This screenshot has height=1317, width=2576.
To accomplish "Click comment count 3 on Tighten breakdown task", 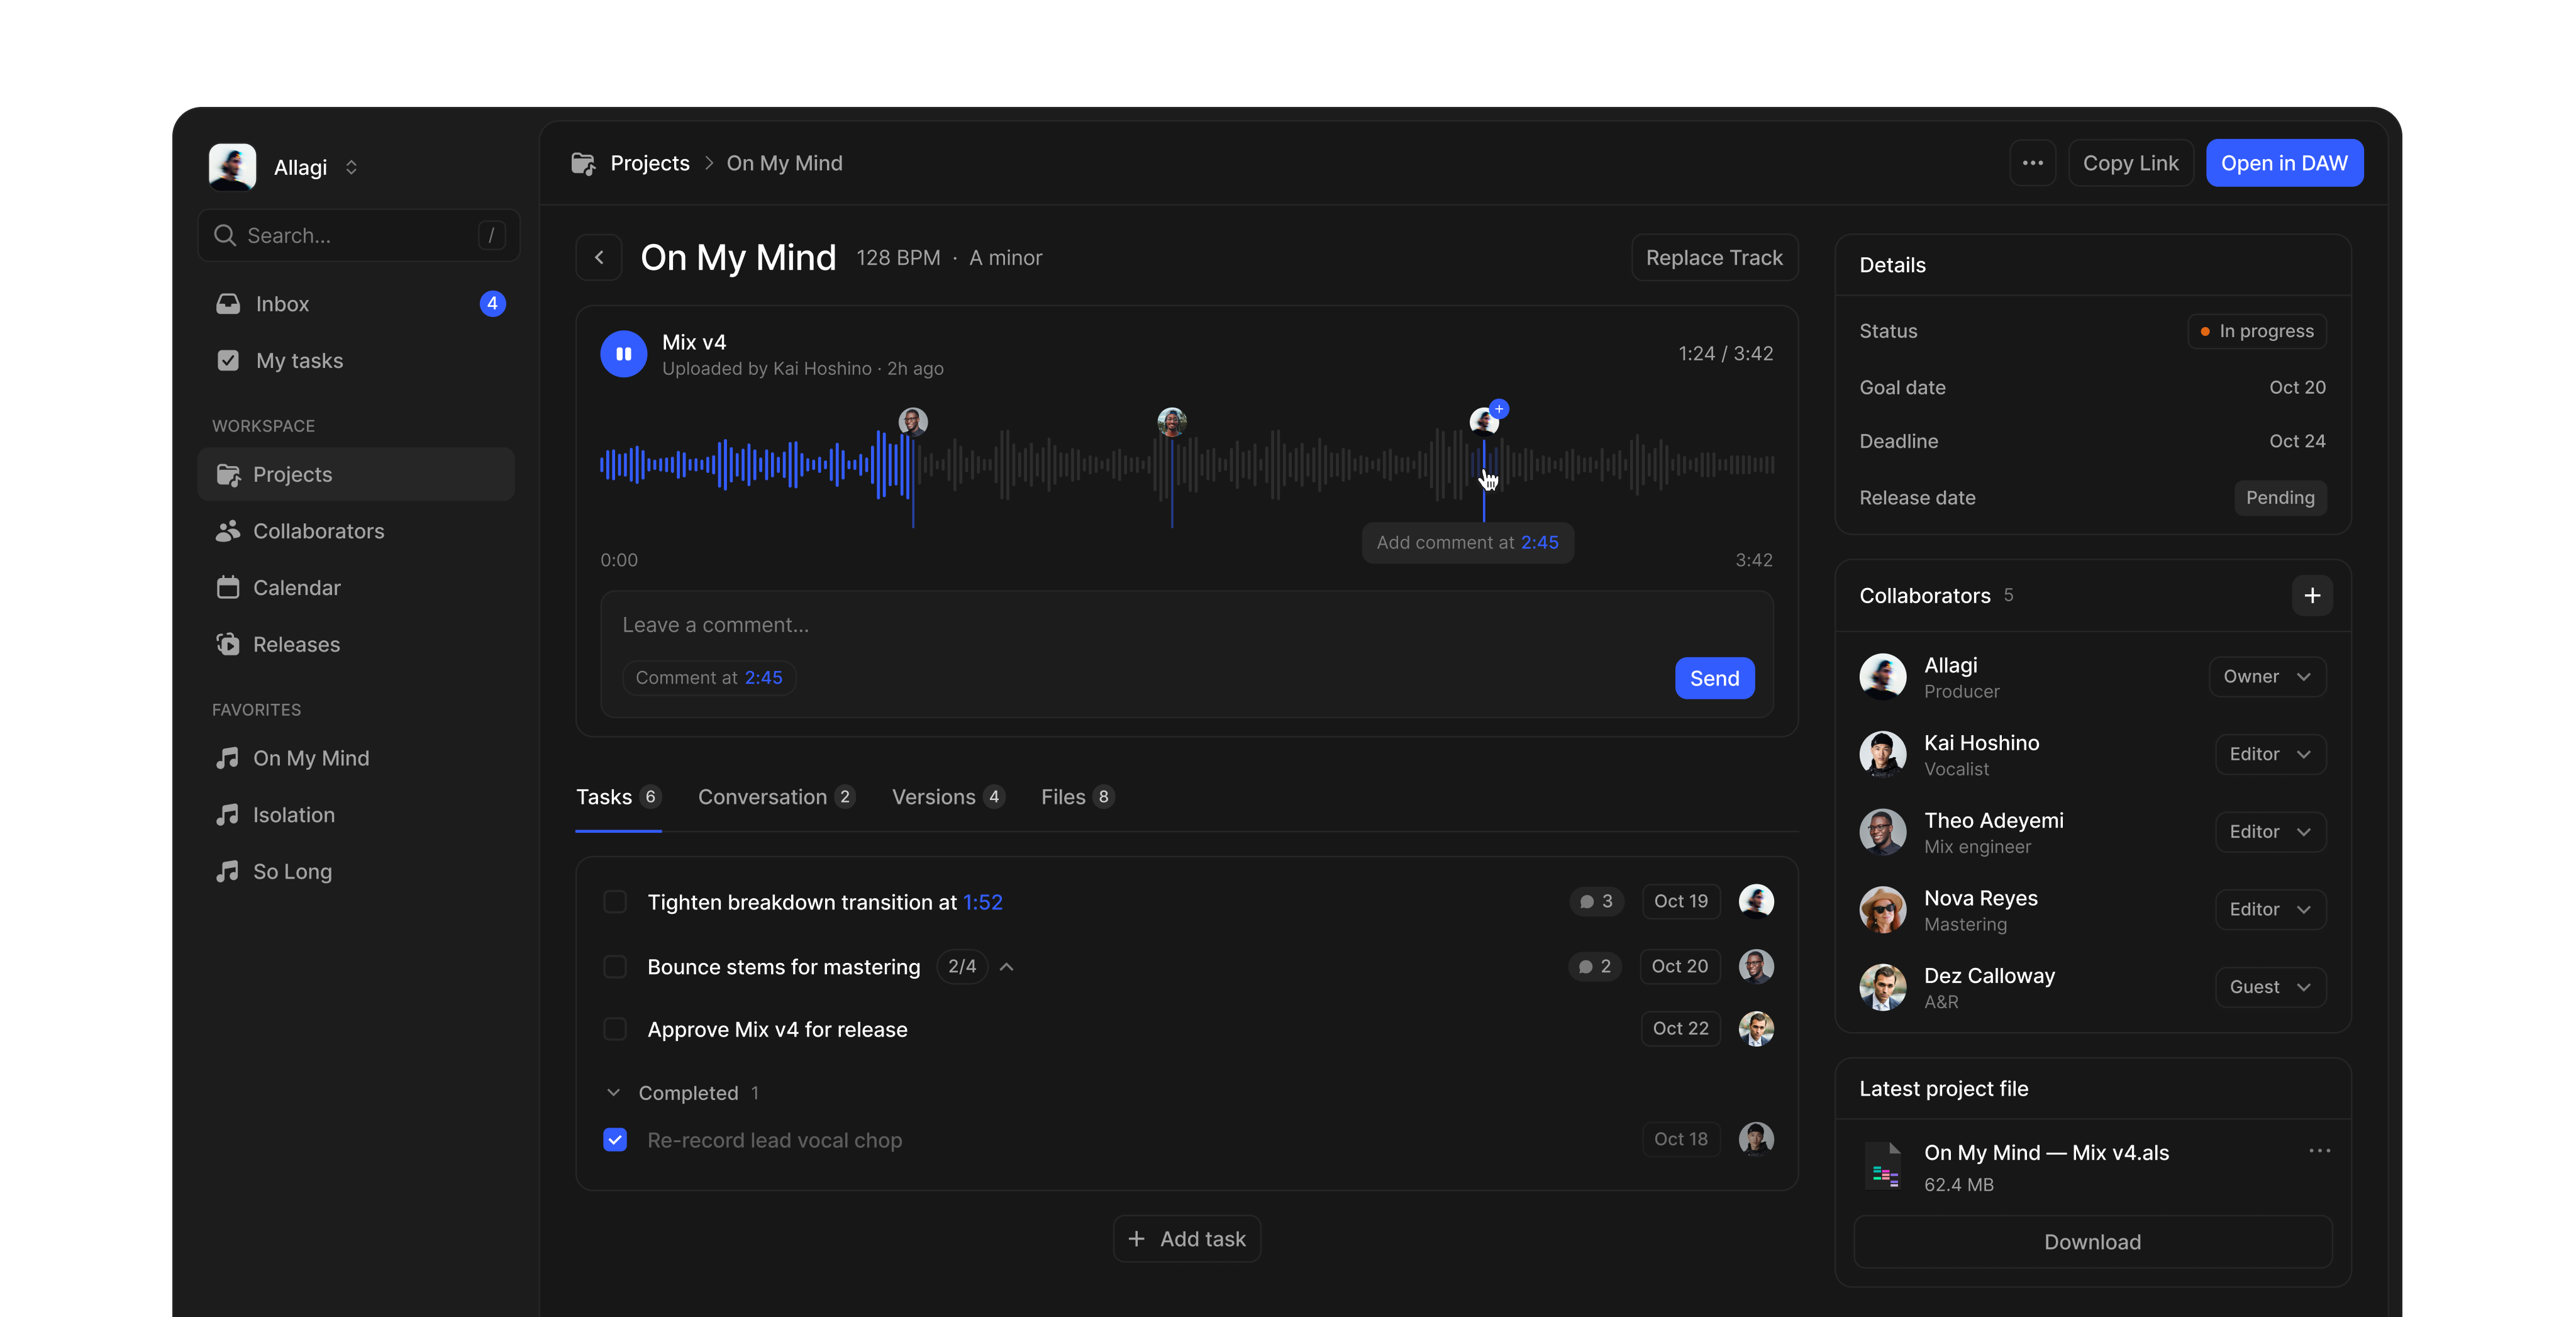I will [1596, 902].
